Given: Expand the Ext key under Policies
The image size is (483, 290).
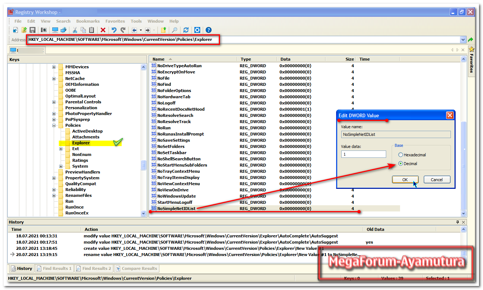Looking at the screenshot, I should [61, 149].
